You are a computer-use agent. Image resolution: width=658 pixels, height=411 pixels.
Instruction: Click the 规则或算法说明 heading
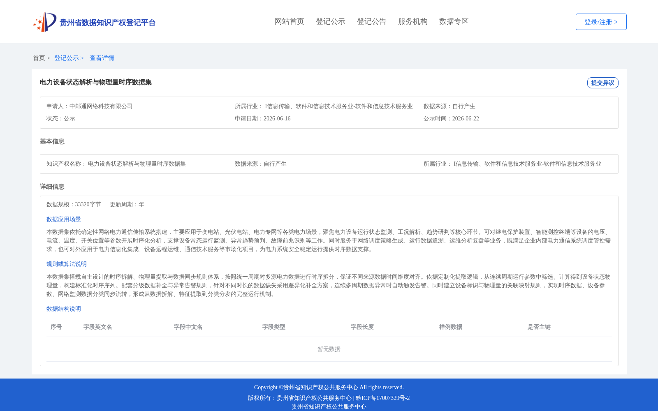pyautogui.click(x=67, y=264)
